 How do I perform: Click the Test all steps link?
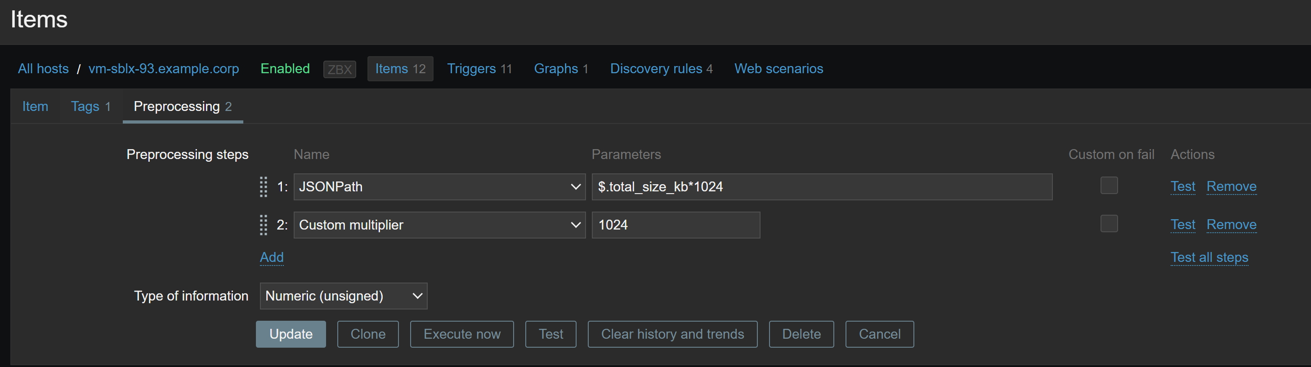coord(1209,257)
